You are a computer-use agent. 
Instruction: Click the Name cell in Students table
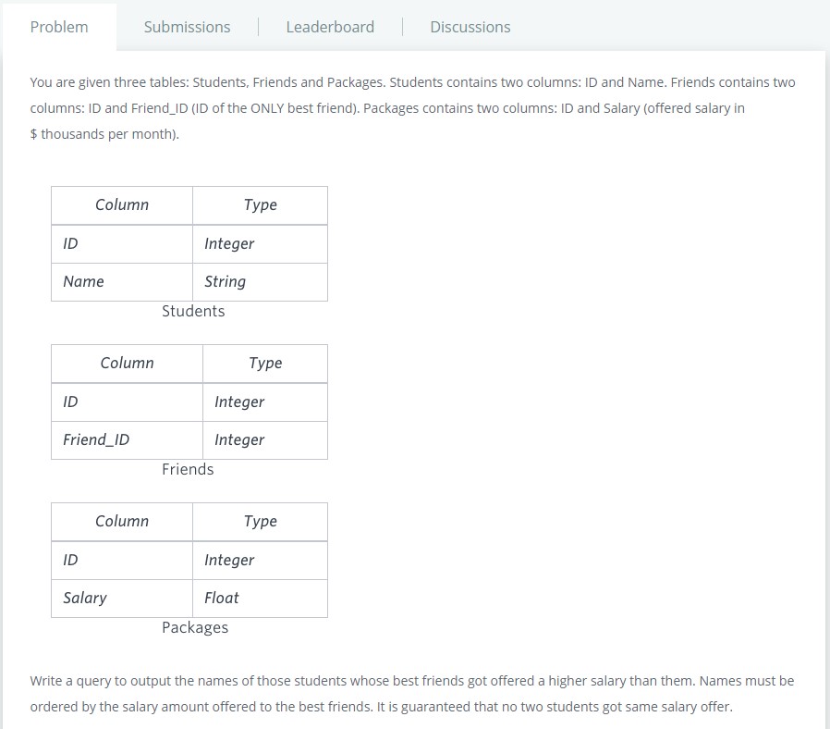point(84,281)
